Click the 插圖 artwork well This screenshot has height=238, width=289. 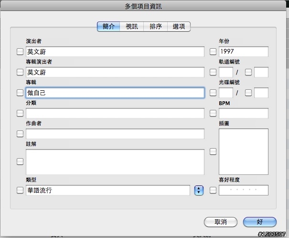tap(244, 151)
